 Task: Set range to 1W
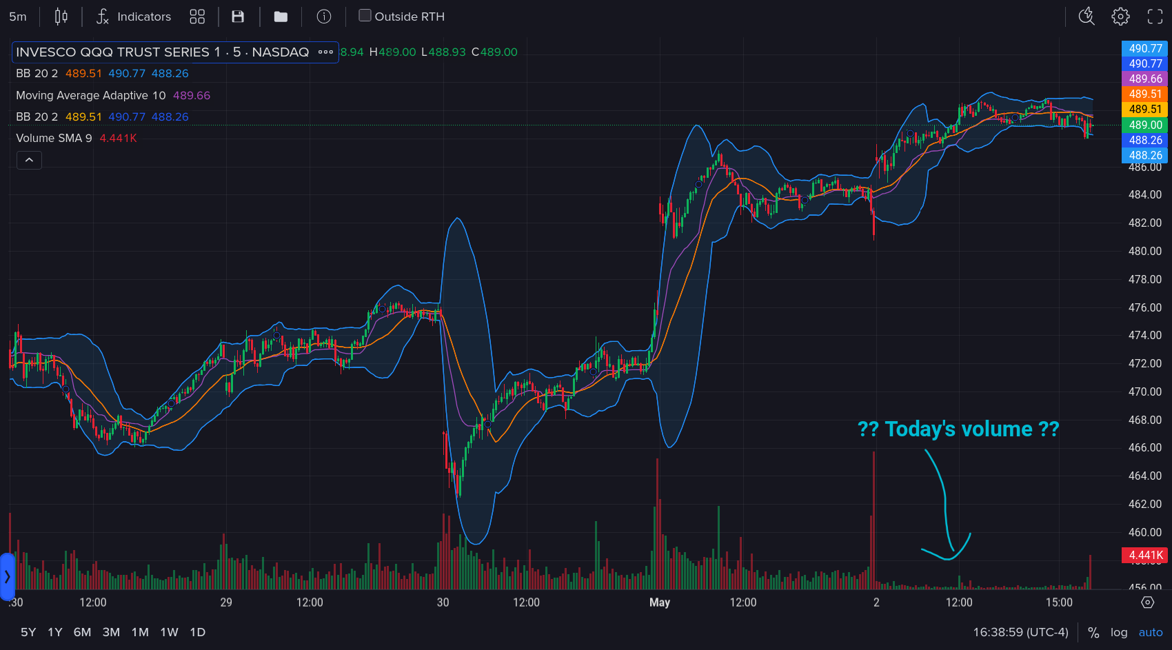(x=169, y=632)
